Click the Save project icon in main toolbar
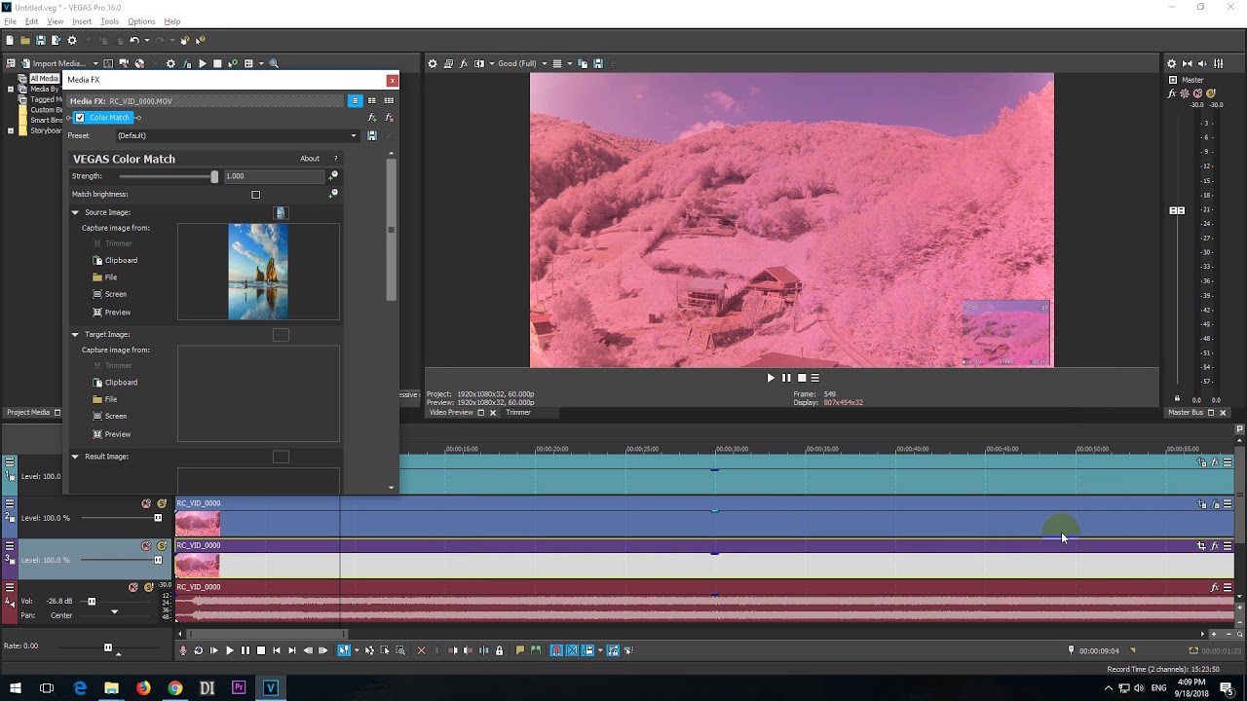The width and height of the screenshot is (1247, 701). coord(41,40)
